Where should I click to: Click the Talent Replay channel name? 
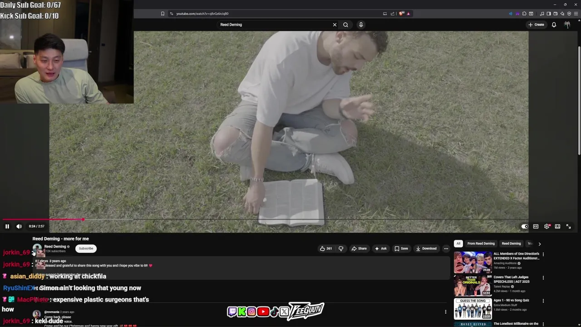(502, 287)
